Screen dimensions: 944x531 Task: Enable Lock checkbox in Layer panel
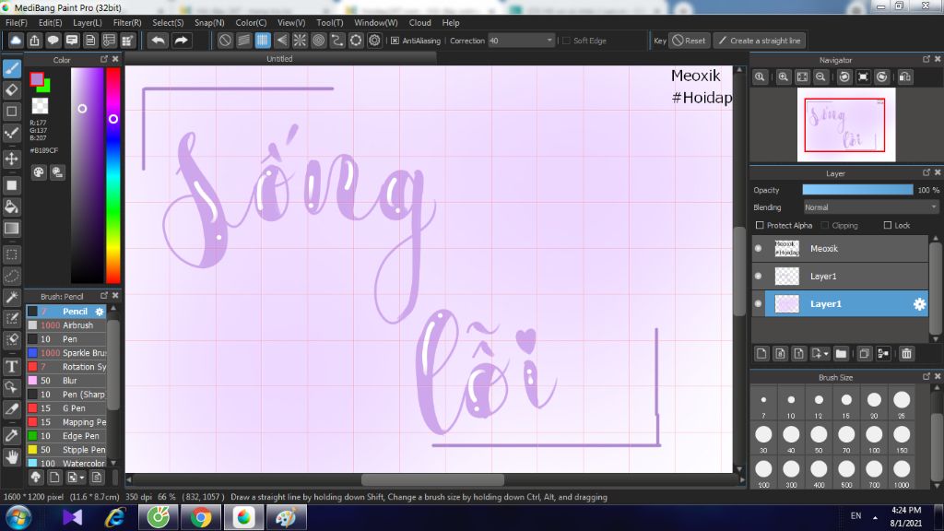pyautogui.click(x=888, y=225)
